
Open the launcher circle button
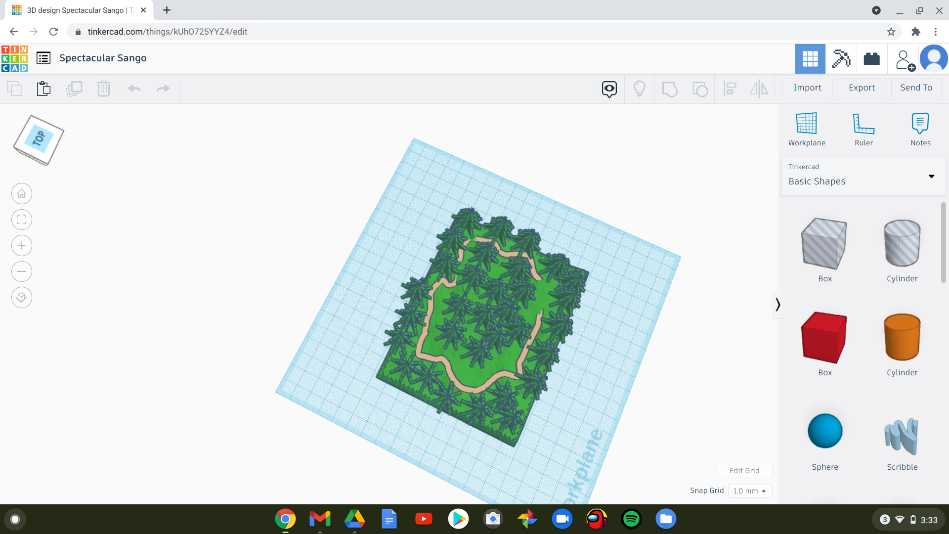(15, 519)
